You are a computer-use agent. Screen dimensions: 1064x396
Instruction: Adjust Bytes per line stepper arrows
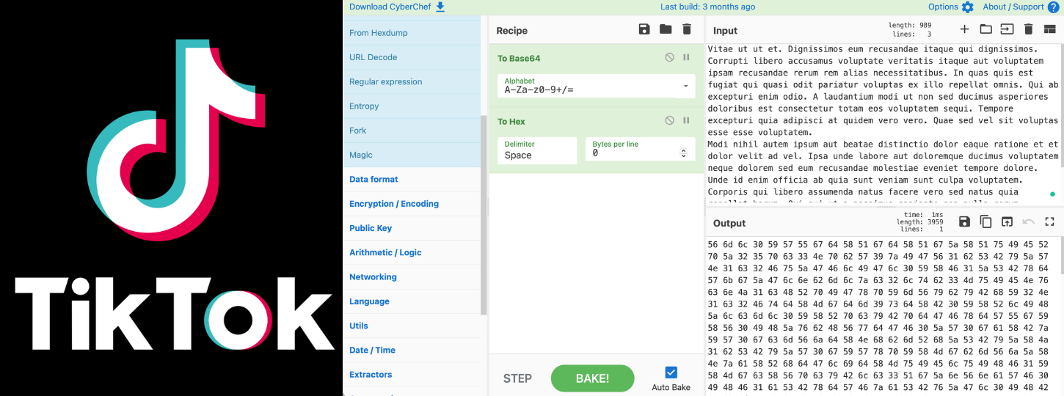point(683,153)
